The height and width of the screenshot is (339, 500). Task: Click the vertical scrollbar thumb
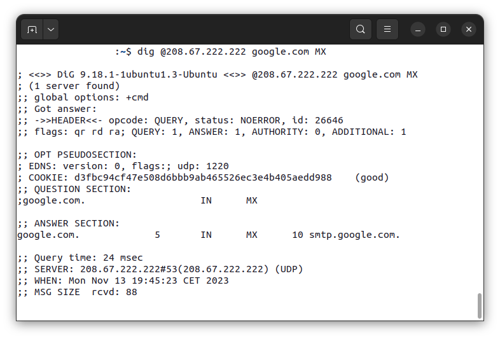[479, 305]
